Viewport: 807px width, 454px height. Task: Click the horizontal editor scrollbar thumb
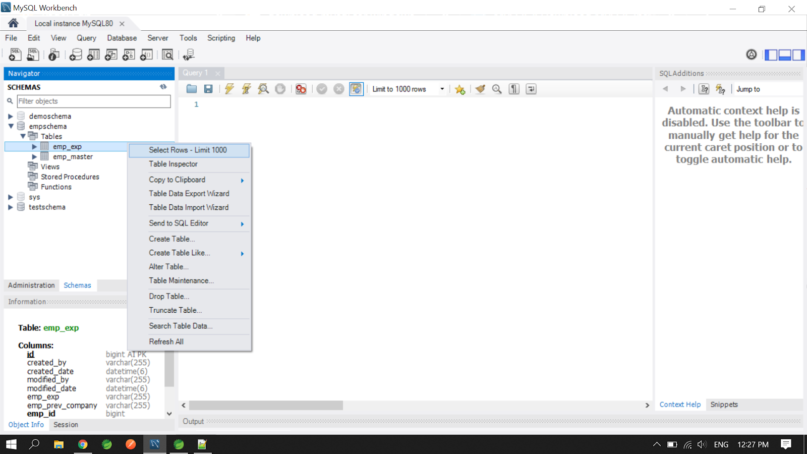(266, 405)
